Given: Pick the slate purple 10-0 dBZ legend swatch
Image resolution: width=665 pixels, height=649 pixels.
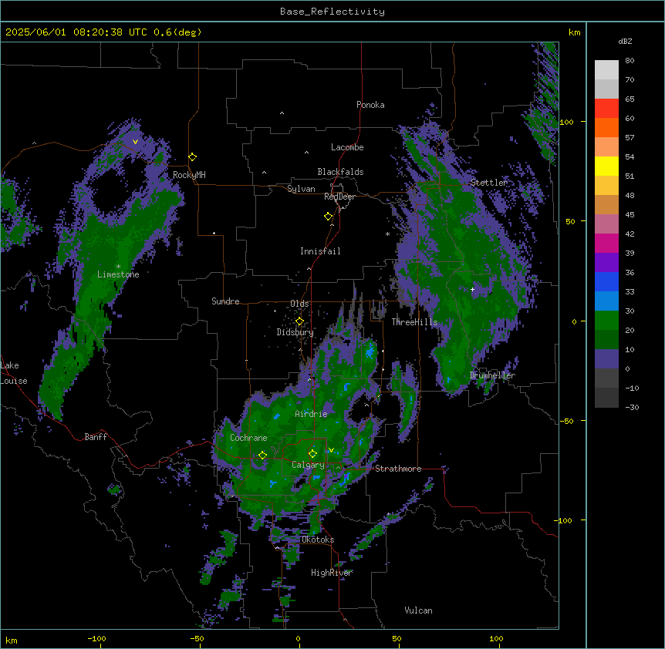Looking at the screenshot, I should pyautogui.click(x=606, y=359).
